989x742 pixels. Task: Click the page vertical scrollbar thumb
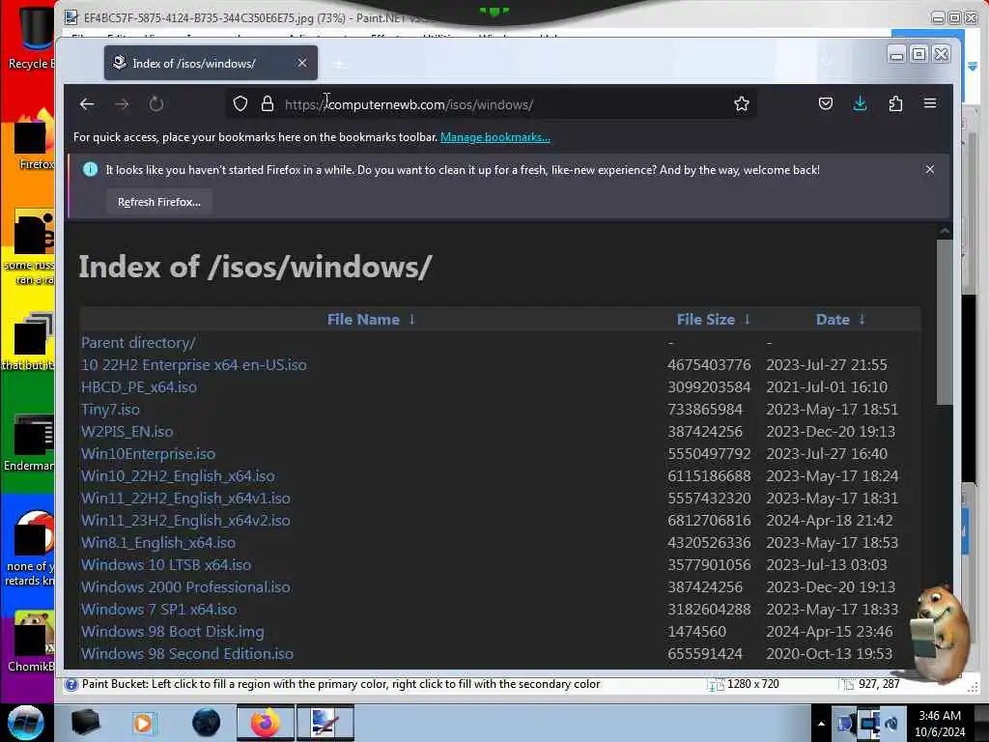pos(945,322)
